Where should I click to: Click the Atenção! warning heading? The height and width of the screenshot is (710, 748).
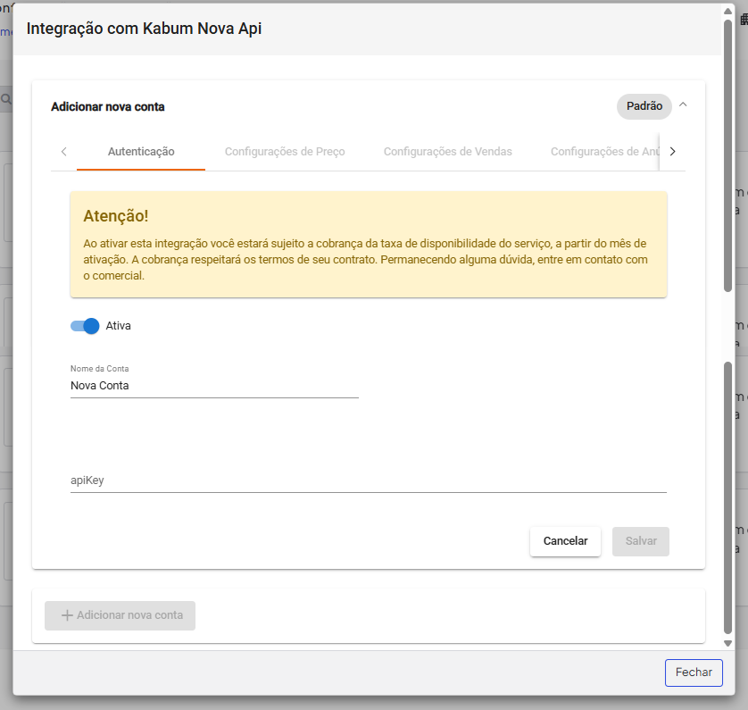[116, 215]
